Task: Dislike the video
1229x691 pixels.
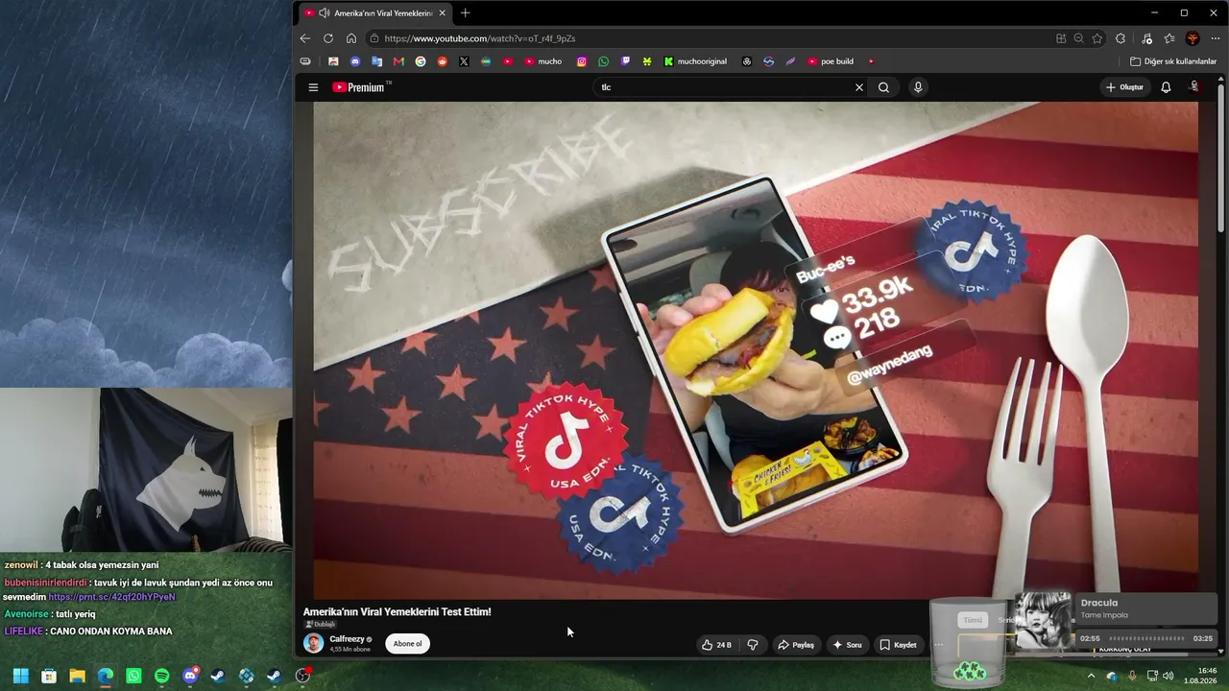Action: (753, 645)
